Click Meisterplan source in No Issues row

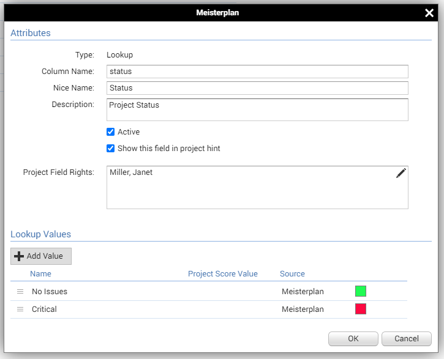click(x=303, y=292)
